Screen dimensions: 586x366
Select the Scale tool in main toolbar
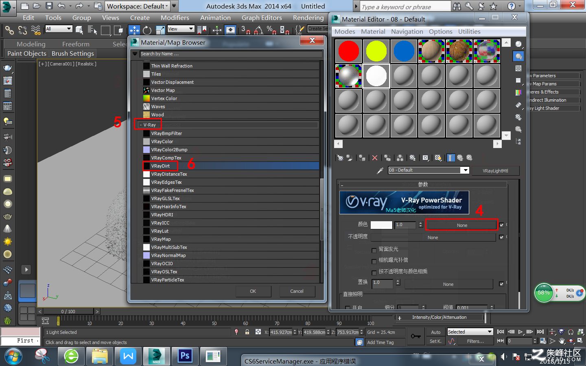pyautogui.click(x=160, y=30)
